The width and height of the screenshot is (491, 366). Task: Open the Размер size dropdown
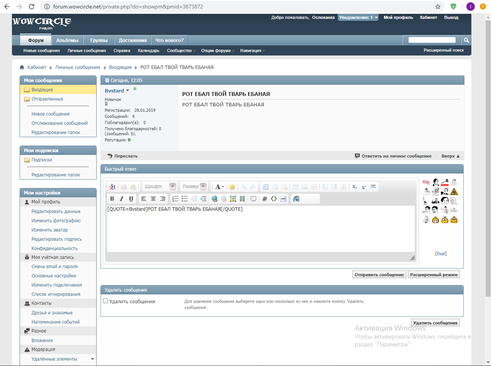tap(203, 186)
